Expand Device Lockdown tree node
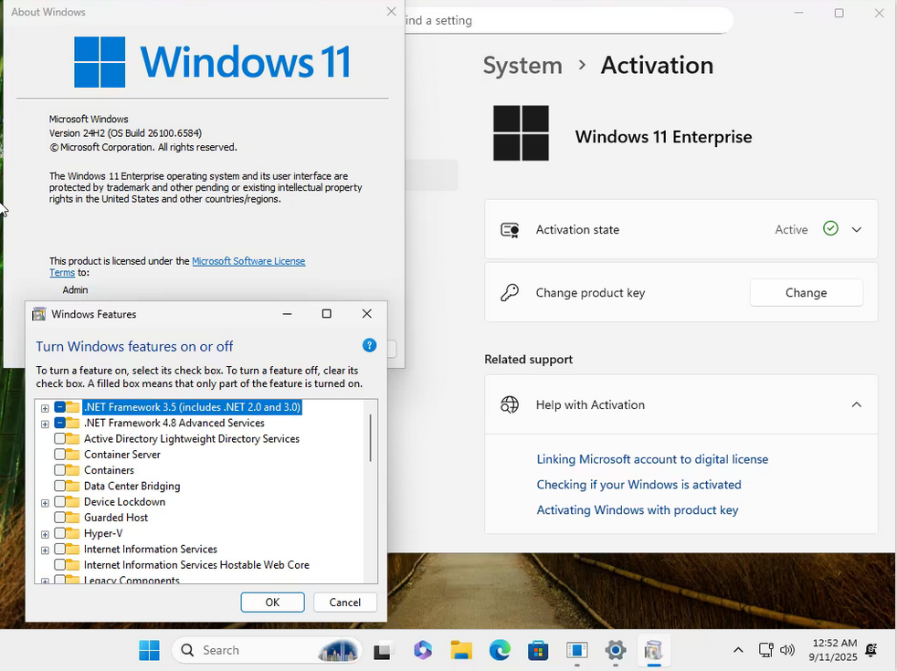Screen dimensions: 897x671 45,503
